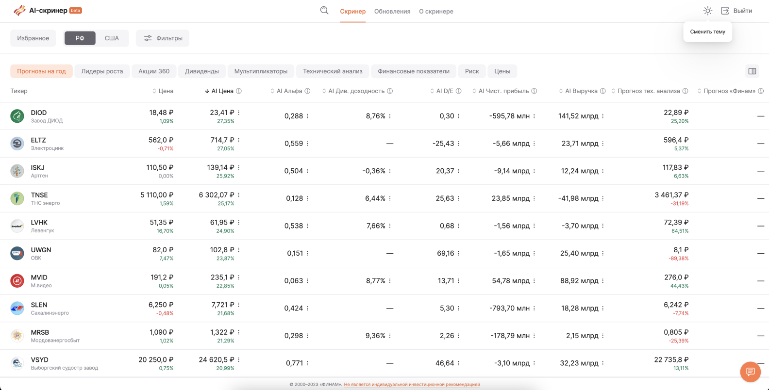Click the SLEN company logo
The height and width of the screenshot is (390, 769).
click(17, 308)
